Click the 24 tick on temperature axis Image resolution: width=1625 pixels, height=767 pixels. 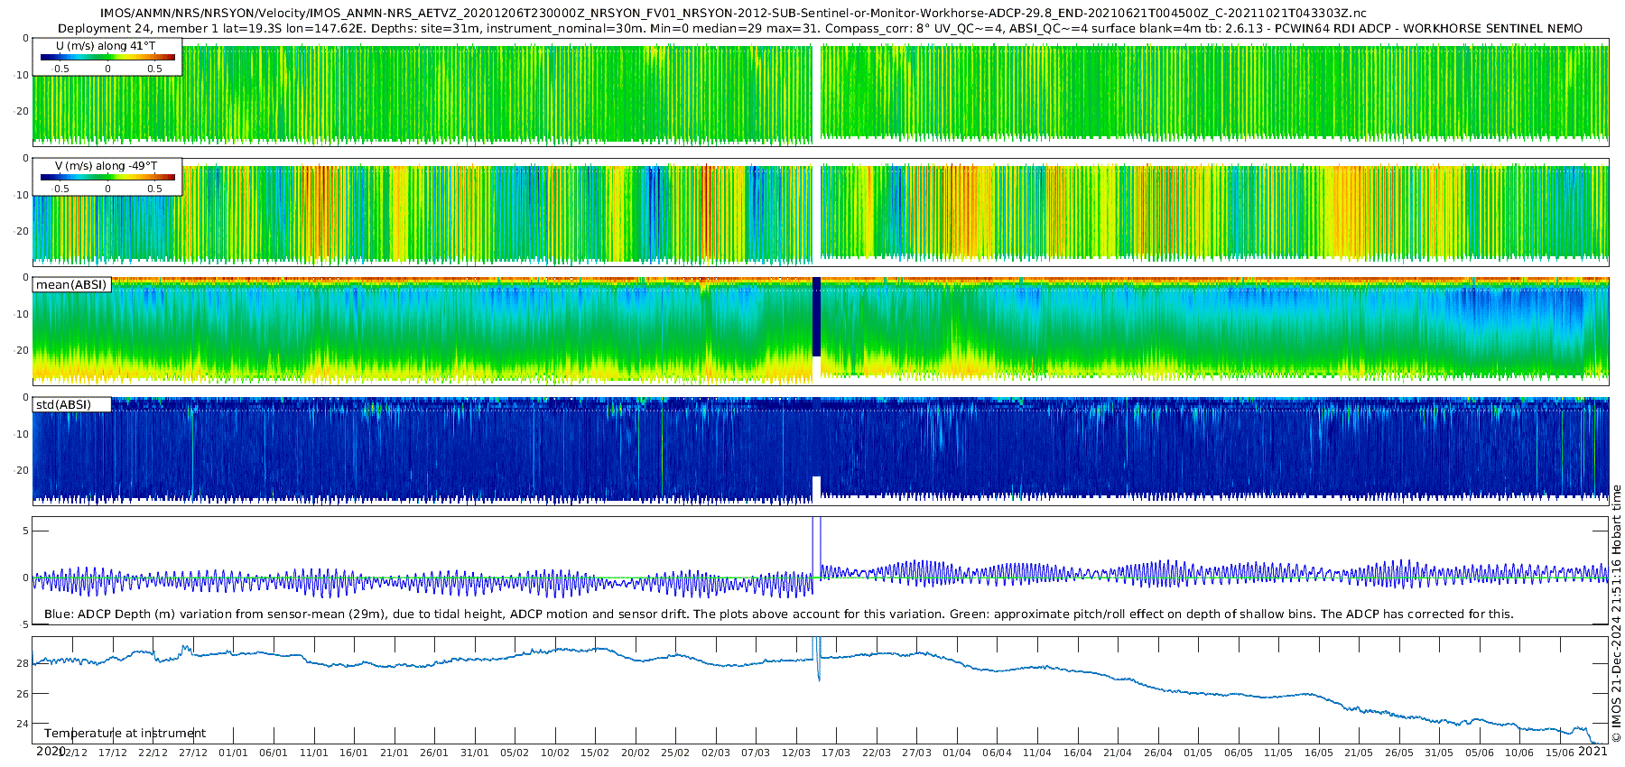(23, 724)
